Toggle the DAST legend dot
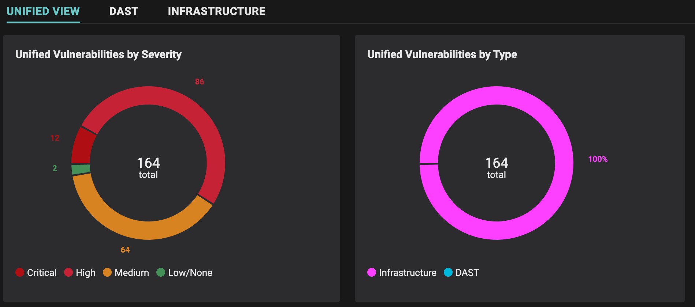Viewport: 695px width, 307px height. [x=448, y=272]
